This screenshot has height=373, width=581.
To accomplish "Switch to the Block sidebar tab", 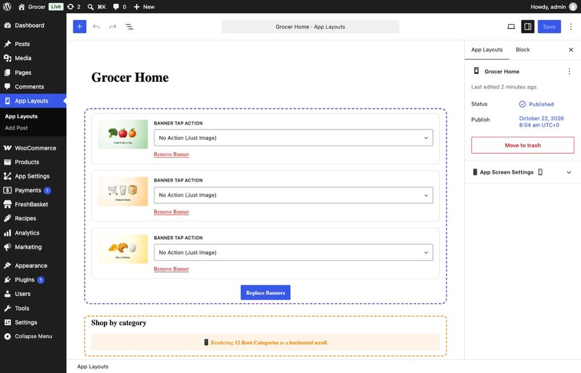I will coord(522,50).
